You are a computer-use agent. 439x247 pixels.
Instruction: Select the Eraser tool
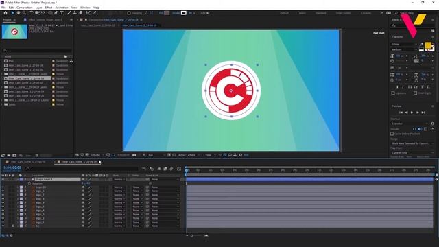click(x=81, y=13)
